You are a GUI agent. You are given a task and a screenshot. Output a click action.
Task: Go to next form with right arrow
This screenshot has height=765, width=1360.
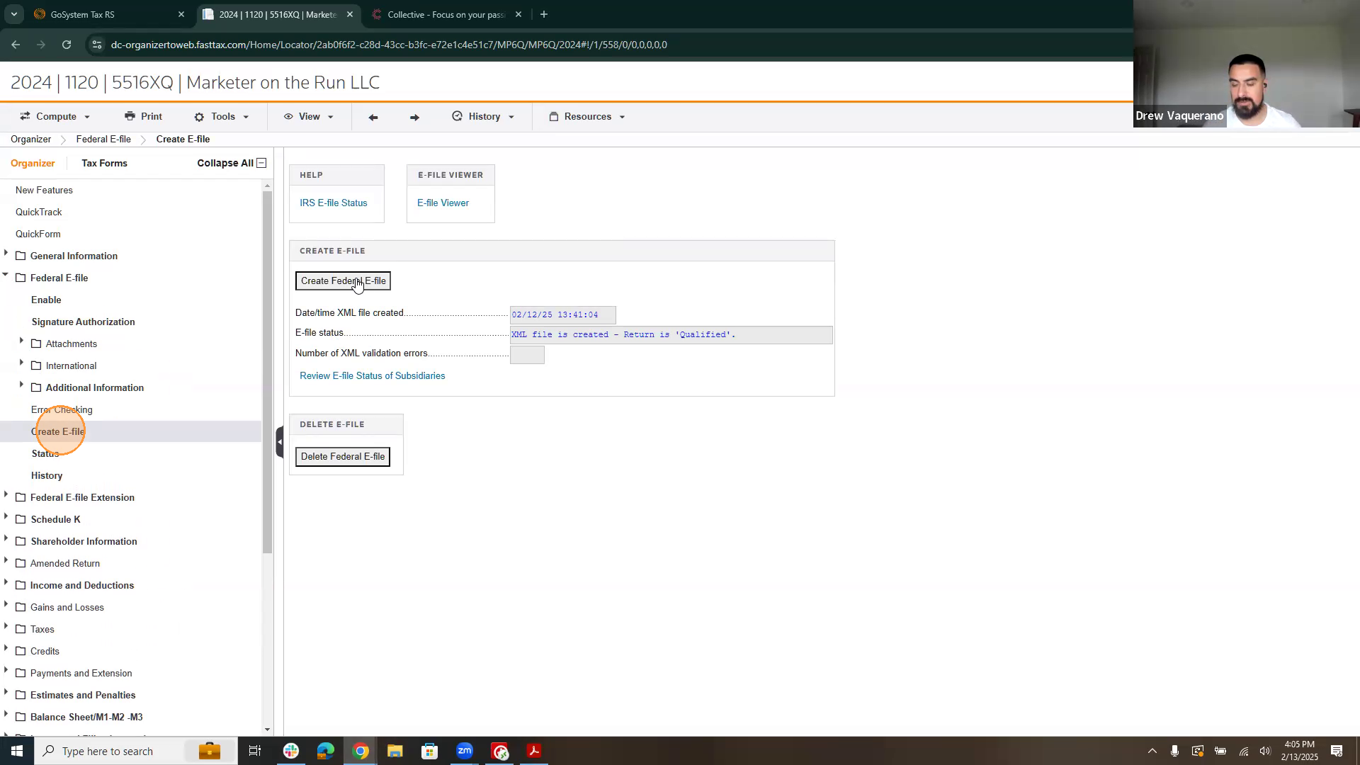point(414,118)
